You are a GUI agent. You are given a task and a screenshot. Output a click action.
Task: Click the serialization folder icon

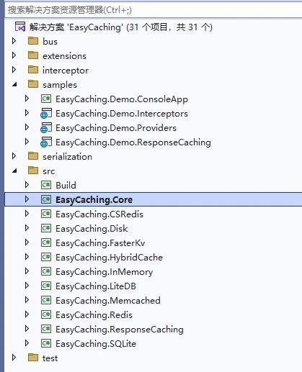click(33, 156)
